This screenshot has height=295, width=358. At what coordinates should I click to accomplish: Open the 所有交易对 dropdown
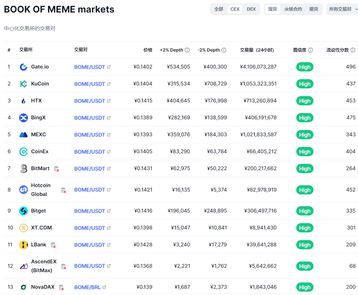(x=342, y=9)
